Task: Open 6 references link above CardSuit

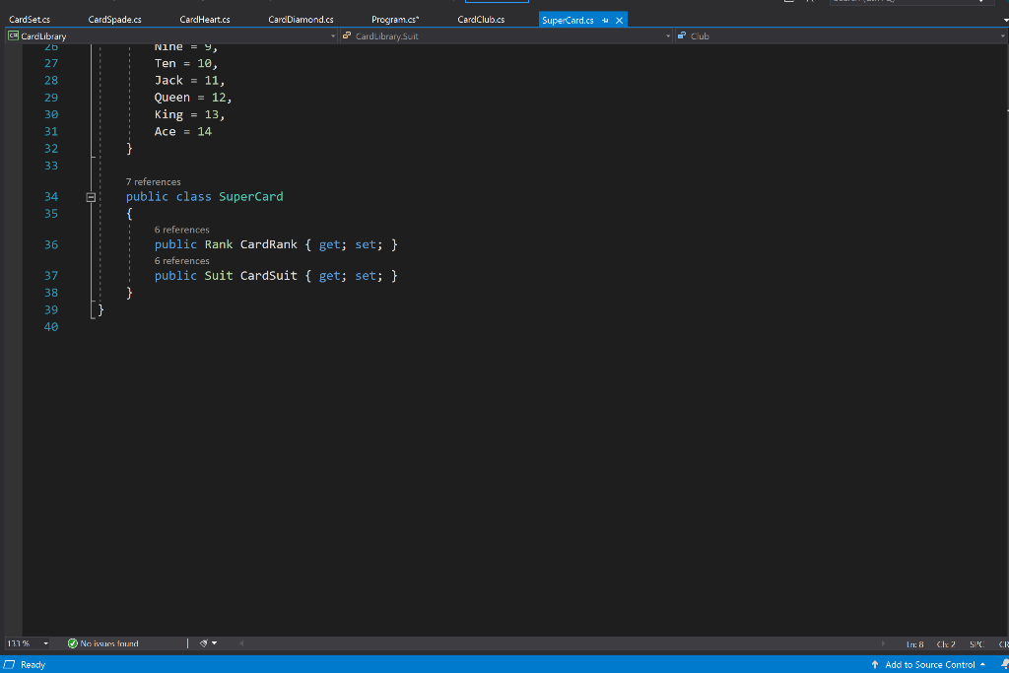Action: click(181, 260)
